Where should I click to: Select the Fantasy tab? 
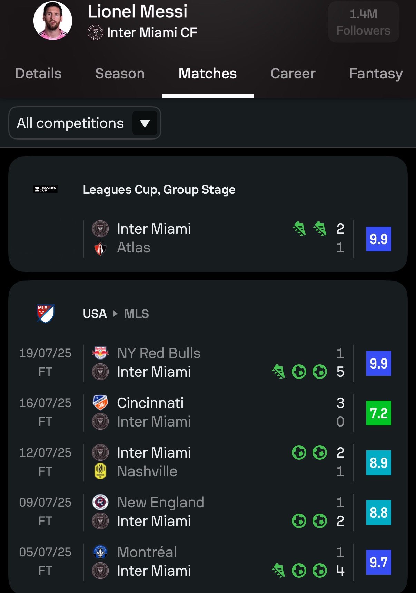(x=376, y=74)
